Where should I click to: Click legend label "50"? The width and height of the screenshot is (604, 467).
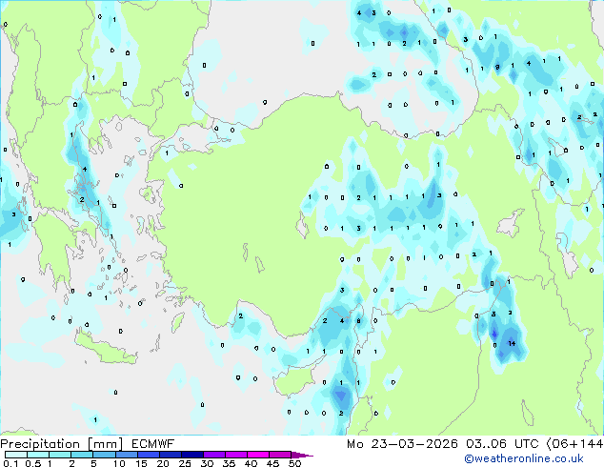coord(294,463)
